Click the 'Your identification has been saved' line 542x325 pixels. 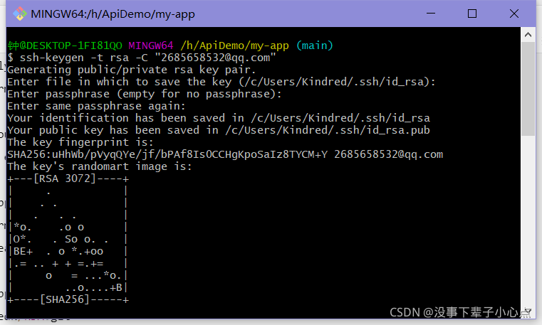click(x=219, y=118)
